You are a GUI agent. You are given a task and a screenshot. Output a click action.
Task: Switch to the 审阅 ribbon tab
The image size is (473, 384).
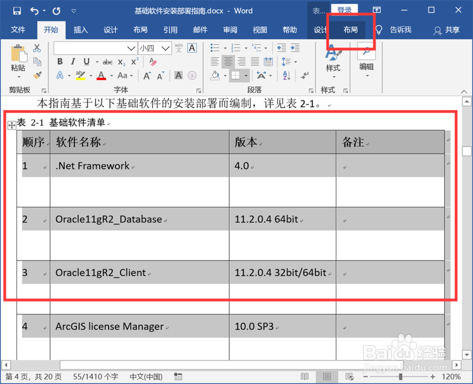(x=230, y=30)
